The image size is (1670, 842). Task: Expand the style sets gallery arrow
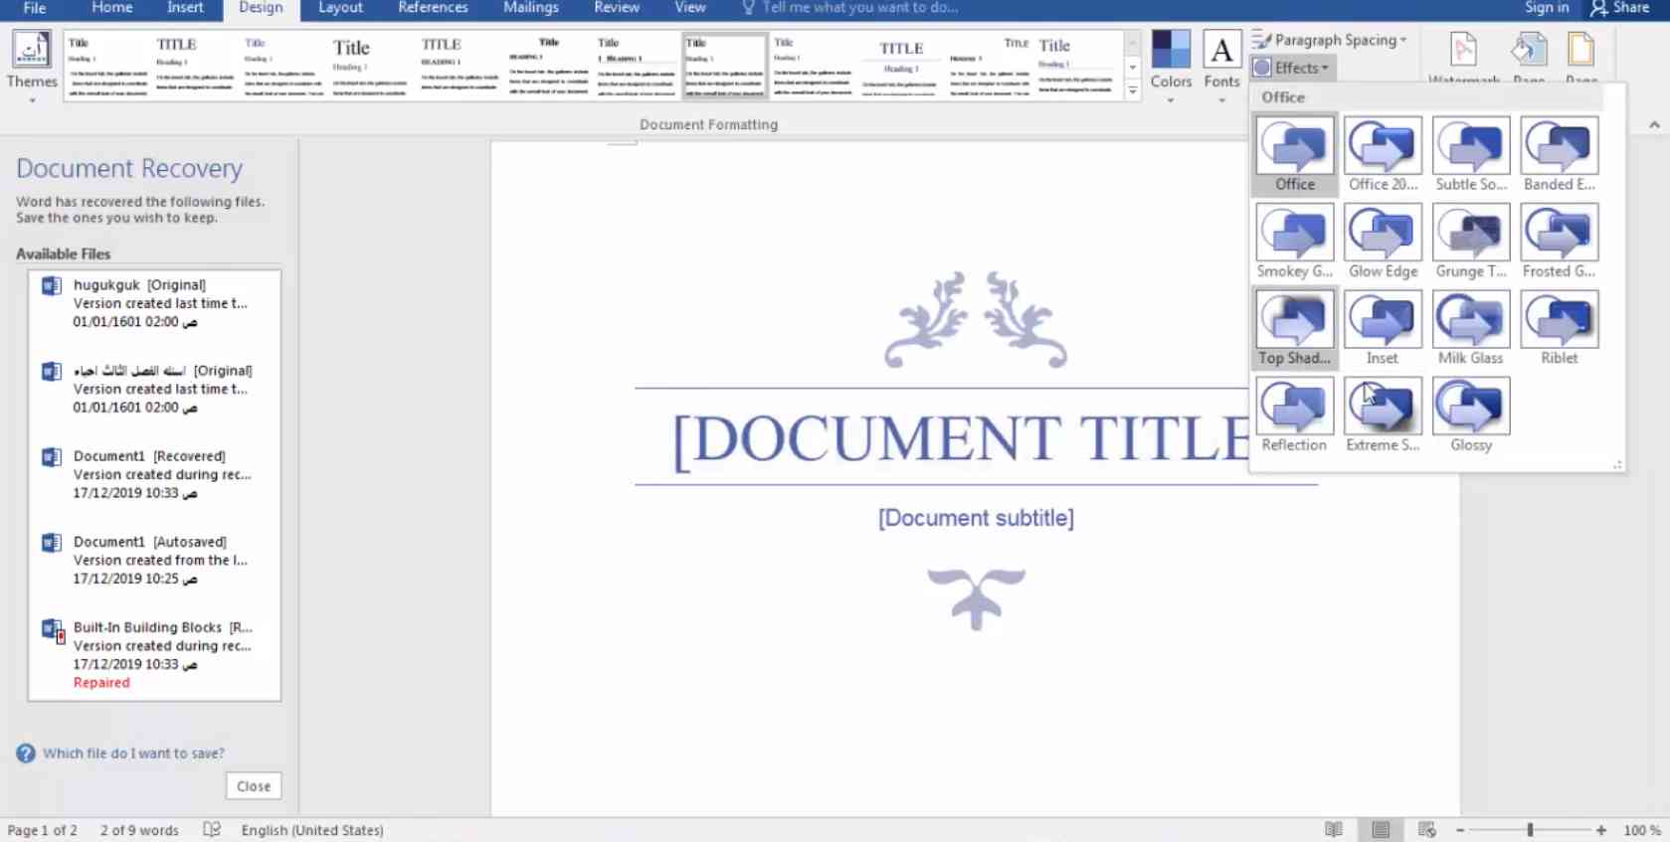1132,90
